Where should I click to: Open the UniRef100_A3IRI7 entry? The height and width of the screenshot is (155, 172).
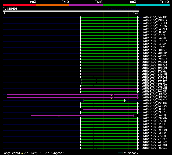click(154, 20)
